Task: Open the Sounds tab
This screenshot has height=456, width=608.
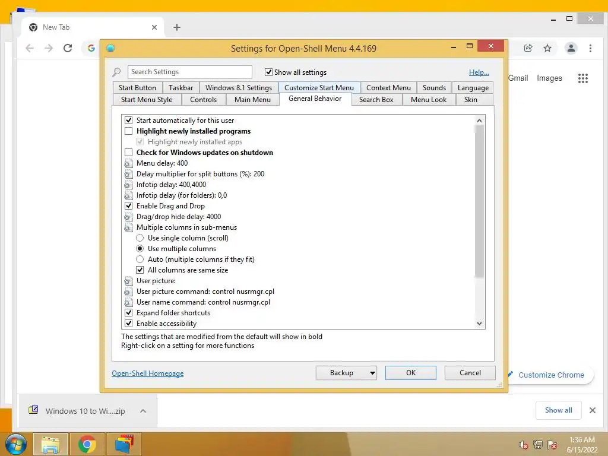Action: click(x=434, y=88)
